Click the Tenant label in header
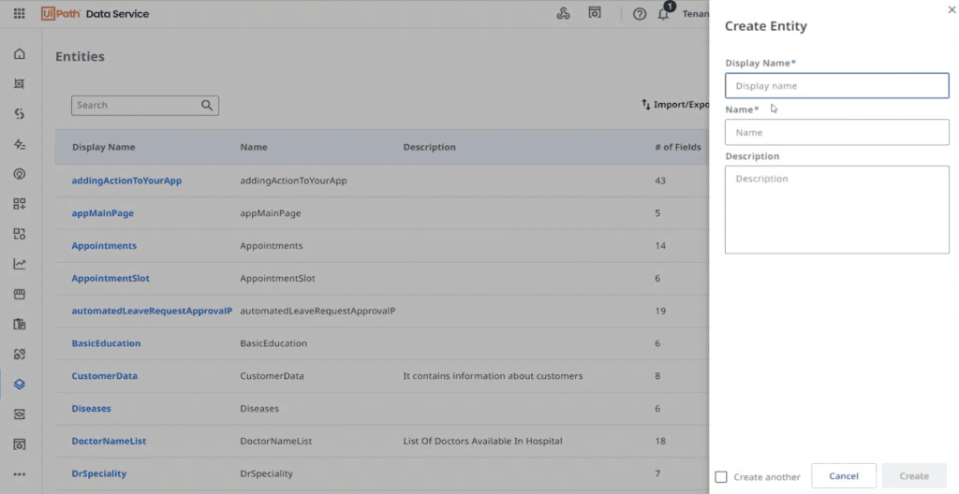The height and width of the screenshot is (494, 959). tap(696, 13)
